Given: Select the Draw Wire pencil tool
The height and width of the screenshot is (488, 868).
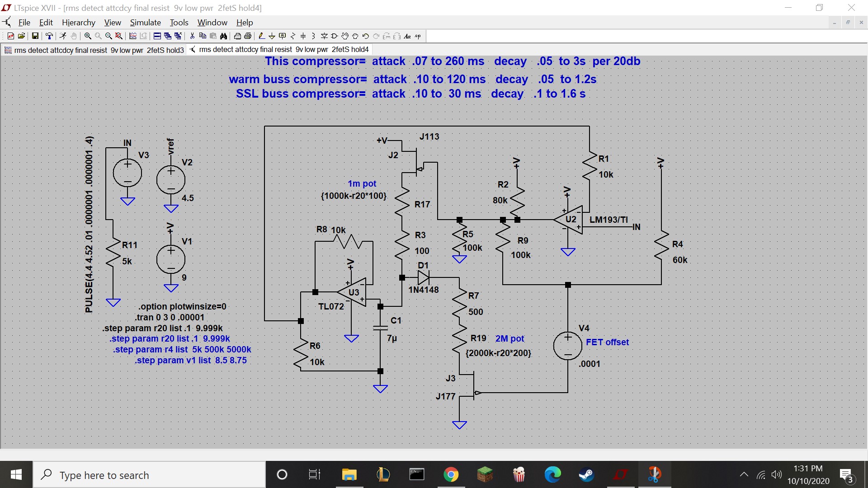Looking at the screenshot, I should click(x=261, y=36).
